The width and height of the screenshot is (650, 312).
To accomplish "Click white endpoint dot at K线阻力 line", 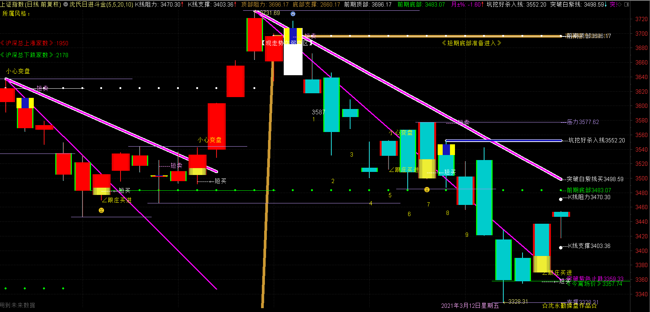I will tap(561, 199).
